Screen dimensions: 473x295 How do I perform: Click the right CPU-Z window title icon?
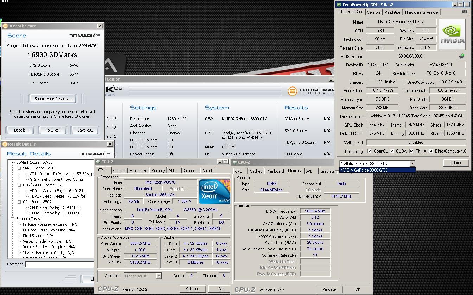pyautogui.click(x=235, y=162)
